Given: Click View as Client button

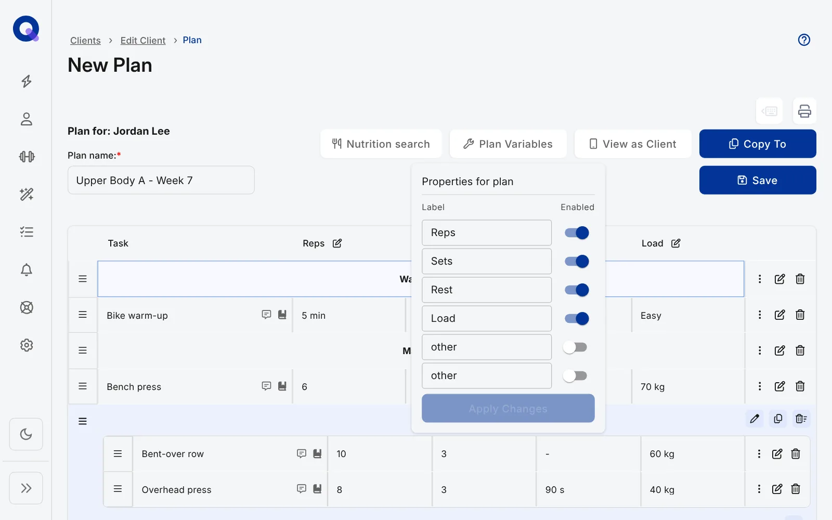Looking at the screenshot, I should coord(633,144).
